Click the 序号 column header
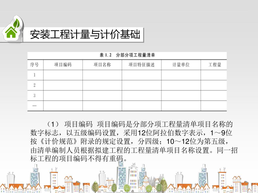Viewport: 258px width, 193px height. (34, 65)
